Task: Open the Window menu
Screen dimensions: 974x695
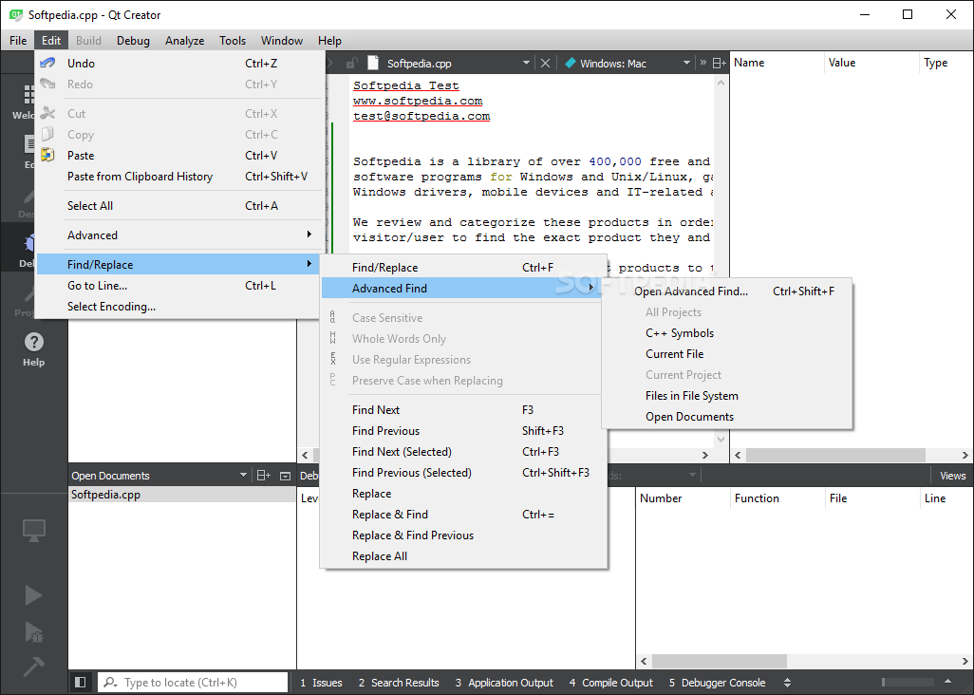Action: [x=281, y=41]
